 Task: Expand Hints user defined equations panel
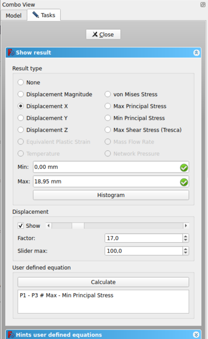point(196,335)
